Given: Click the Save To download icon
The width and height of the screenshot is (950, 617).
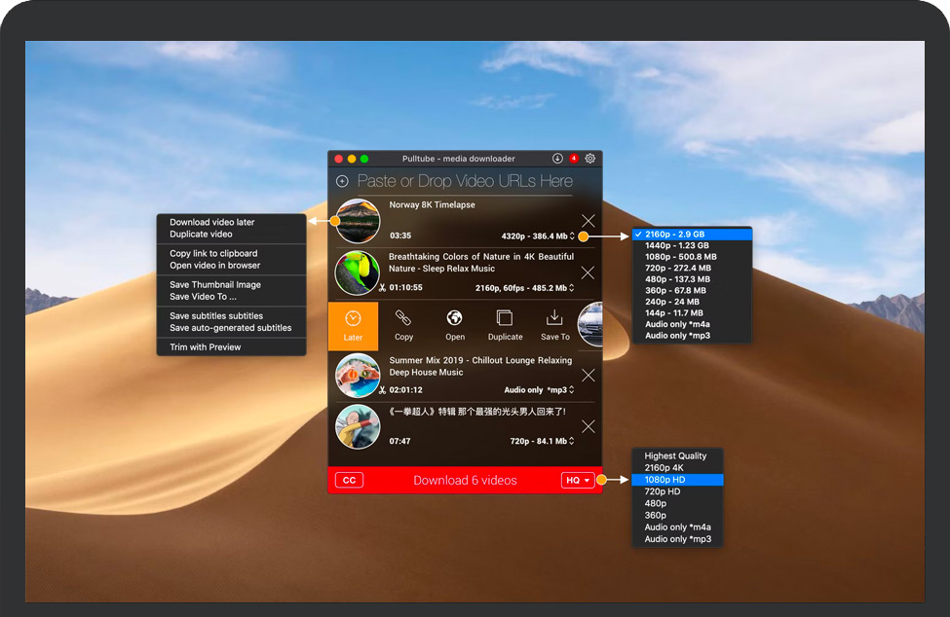Looking at the screenshot, I should pos(554,318).
